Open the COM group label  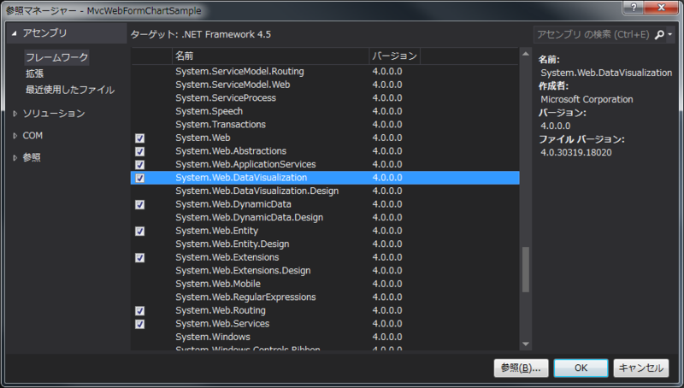click(x=32, y=136)
